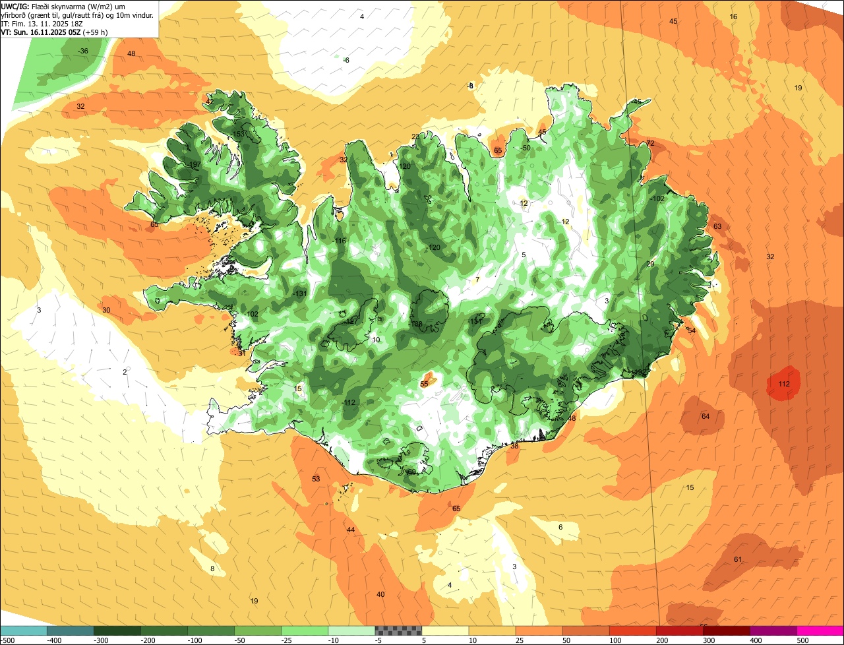Viewport: 844px width, 645px height.
Task: Click the map value "116" in northwest Iceland
Action: [340, 241]
